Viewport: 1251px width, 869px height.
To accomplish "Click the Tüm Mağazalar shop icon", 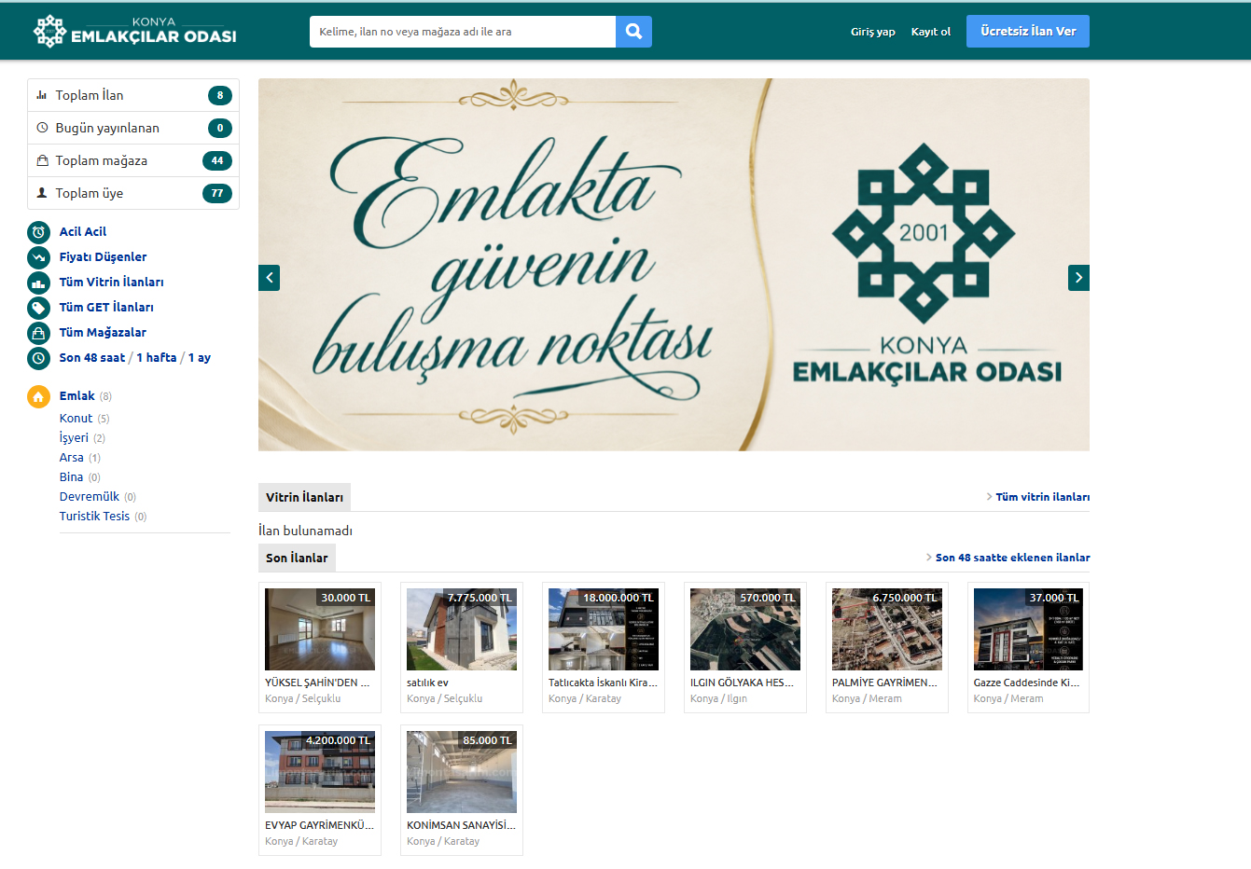I will click(x=38, y=333).
